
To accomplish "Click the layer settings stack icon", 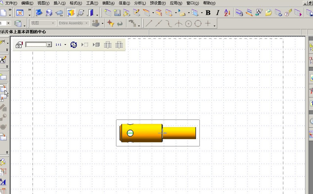I will 18,23.
